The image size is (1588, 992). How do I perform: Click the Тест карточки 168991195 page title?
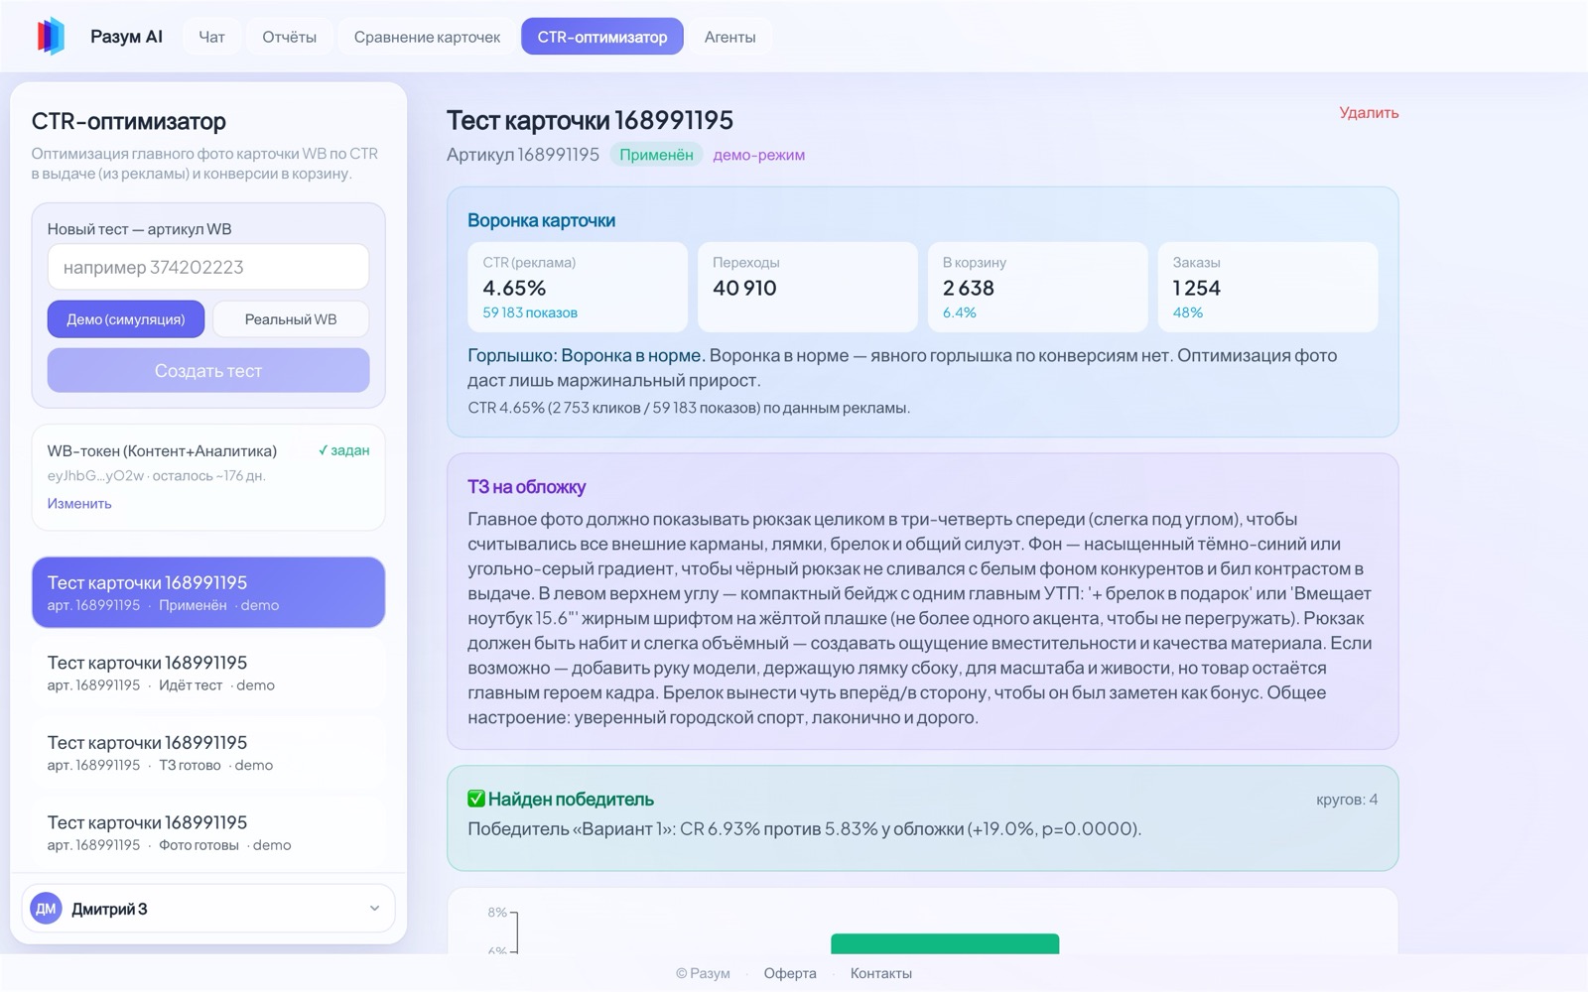pos(591,120)
